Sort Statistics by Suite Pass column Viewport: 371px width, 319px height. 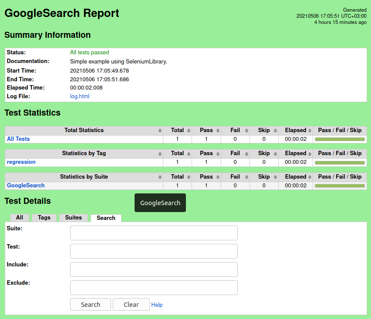click(206, 177)
